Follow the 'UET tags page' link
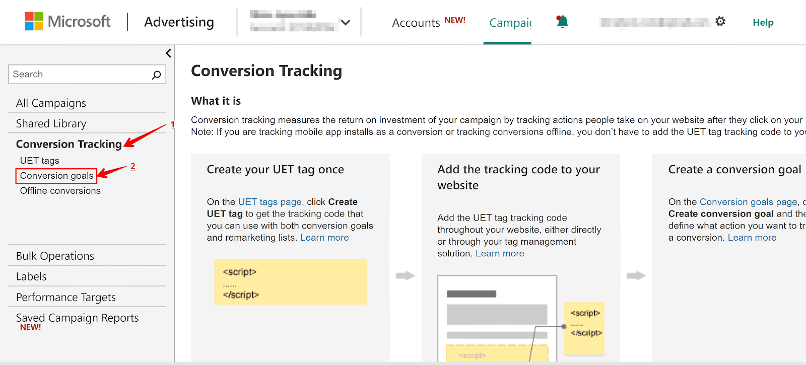806x365 pixels. pos(270,202)
